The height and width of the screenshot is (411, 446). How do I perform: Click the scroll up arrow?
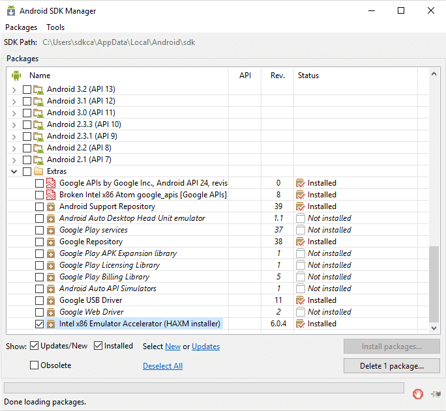(434, 74)
